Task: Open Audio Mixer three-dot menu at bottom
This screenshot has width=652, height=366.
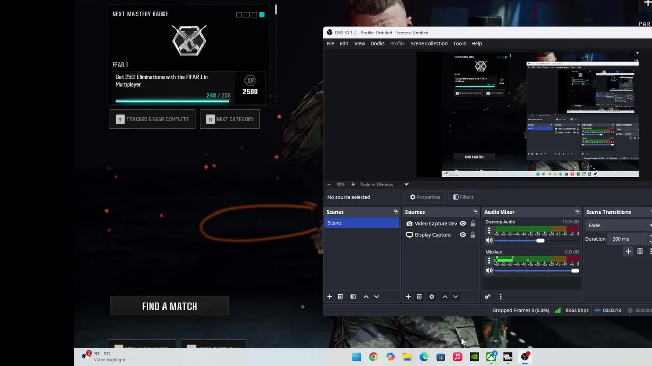Action: point(500,297)
